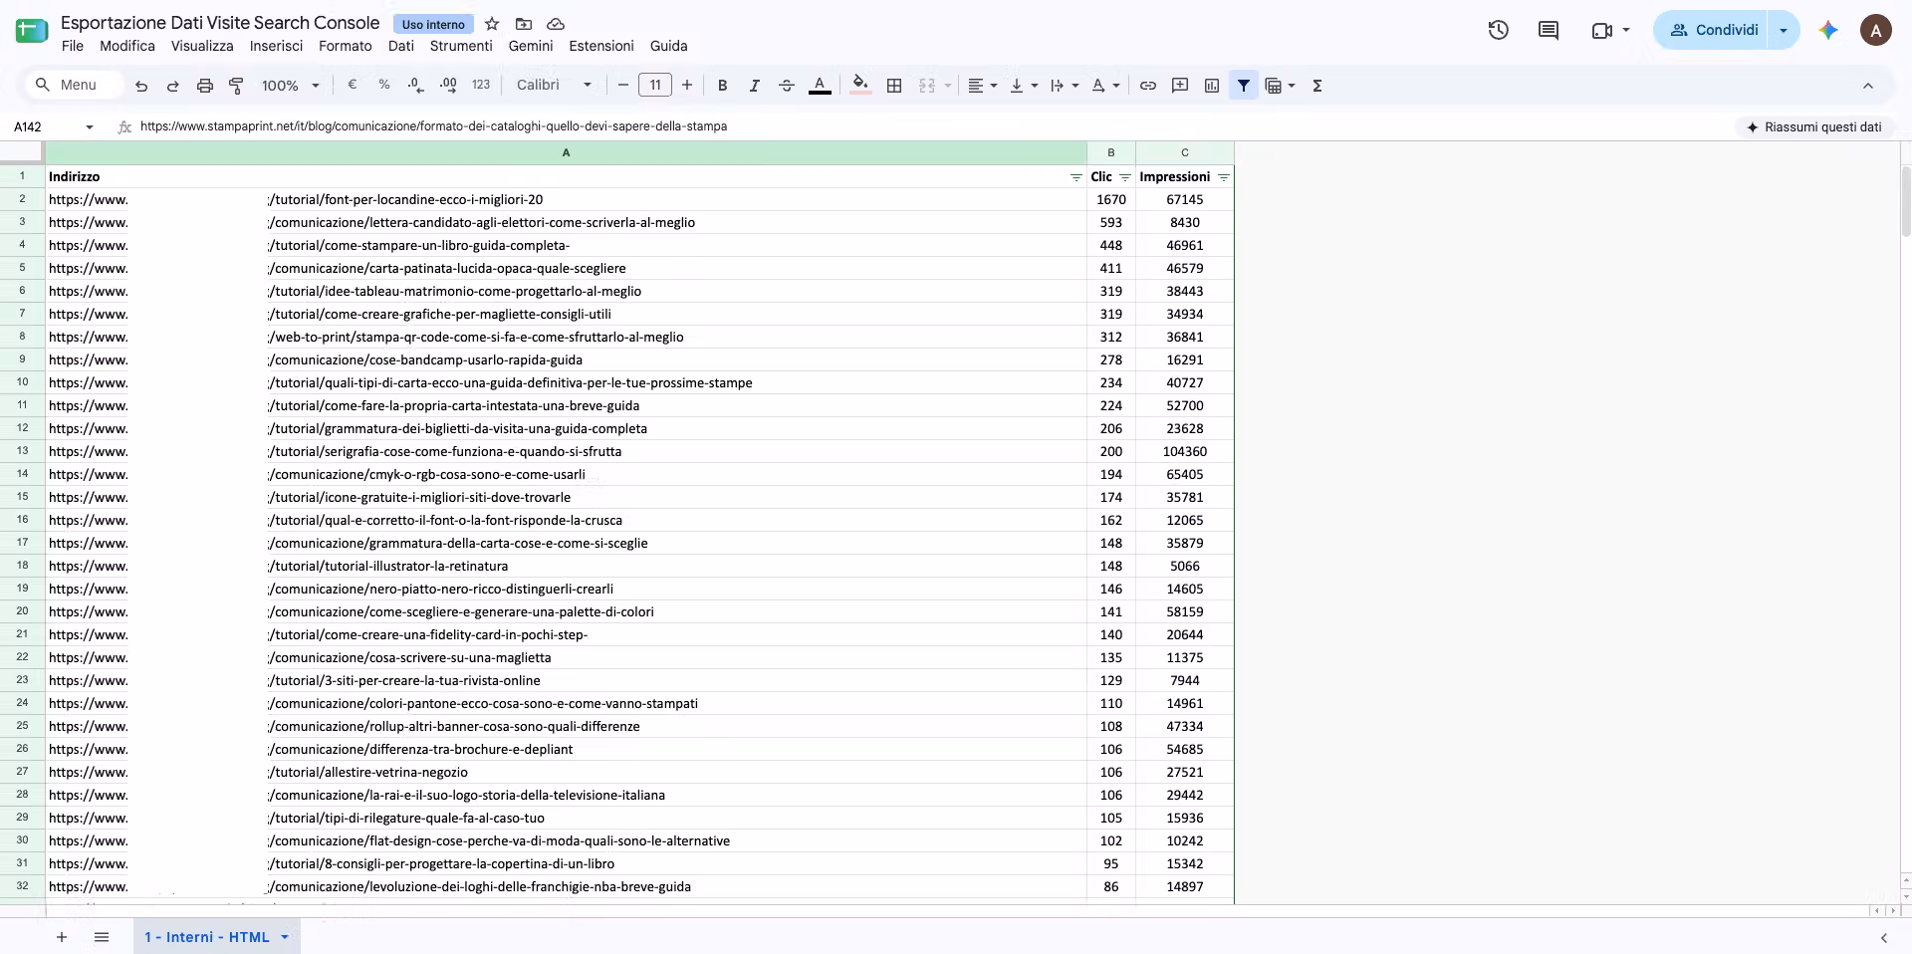Insert a comment from the toolbar
1912x954 pixels.
1180,86
